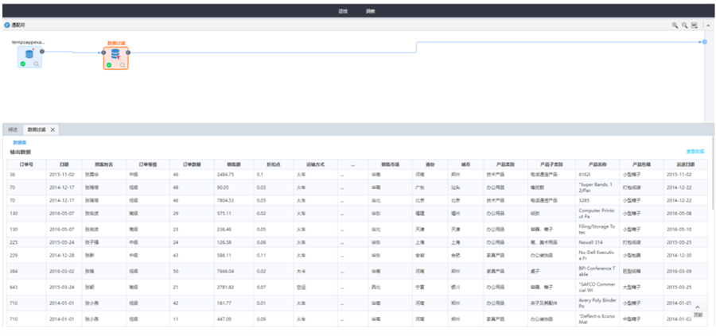The image size is (716, 336).
Task: Click the zoom in magnifier icon
Action: coord(675,25)
